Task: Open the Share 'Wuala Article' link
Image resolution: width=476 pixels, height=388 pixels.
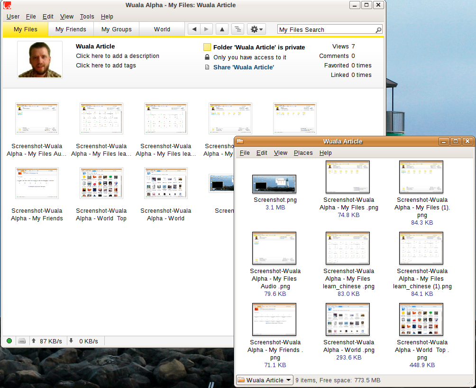Action: [244, 67]
